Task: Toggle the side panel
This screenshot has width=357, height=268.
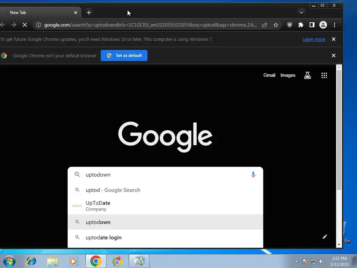Action: tap(312, 25)
